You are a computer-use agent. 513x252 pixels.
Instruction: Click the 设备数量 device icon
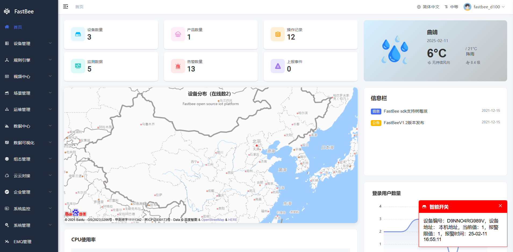78,34
